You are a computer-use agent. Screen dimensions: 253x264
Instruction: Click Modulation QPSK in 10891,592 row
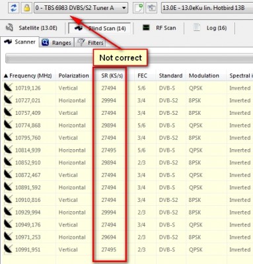[196, 187]
